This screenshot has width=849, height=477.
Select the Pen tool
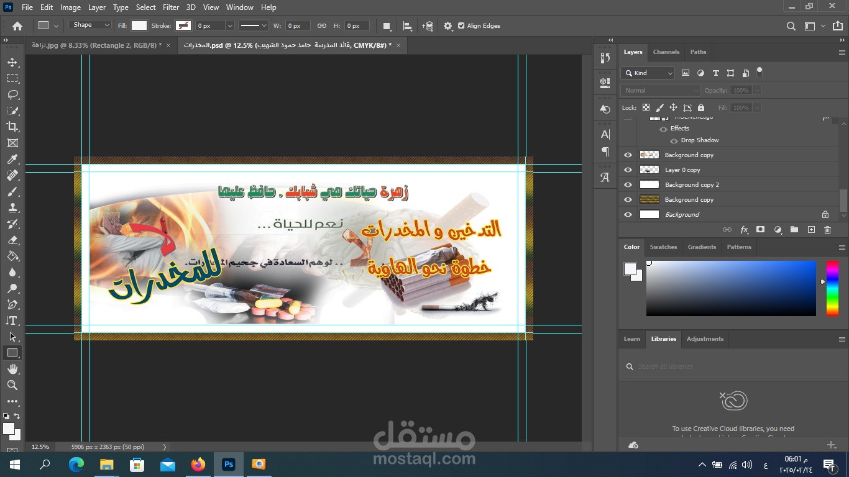pos(12,304)
